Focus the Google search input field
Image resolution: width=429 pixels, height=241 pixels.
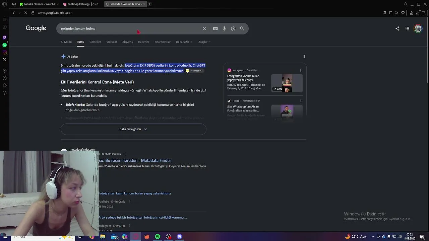[x=131, y=28]
